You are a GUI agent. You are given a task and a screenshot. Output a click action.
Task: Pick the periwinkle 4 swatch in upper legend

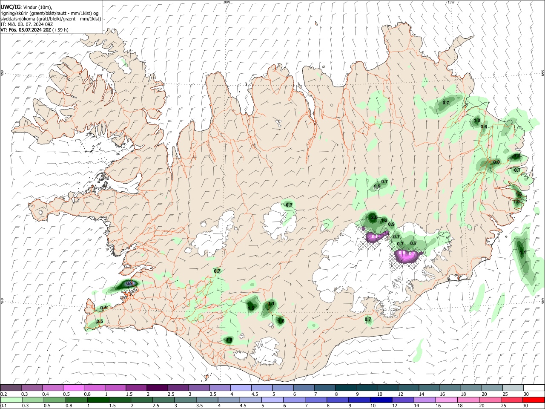point(241,388)
